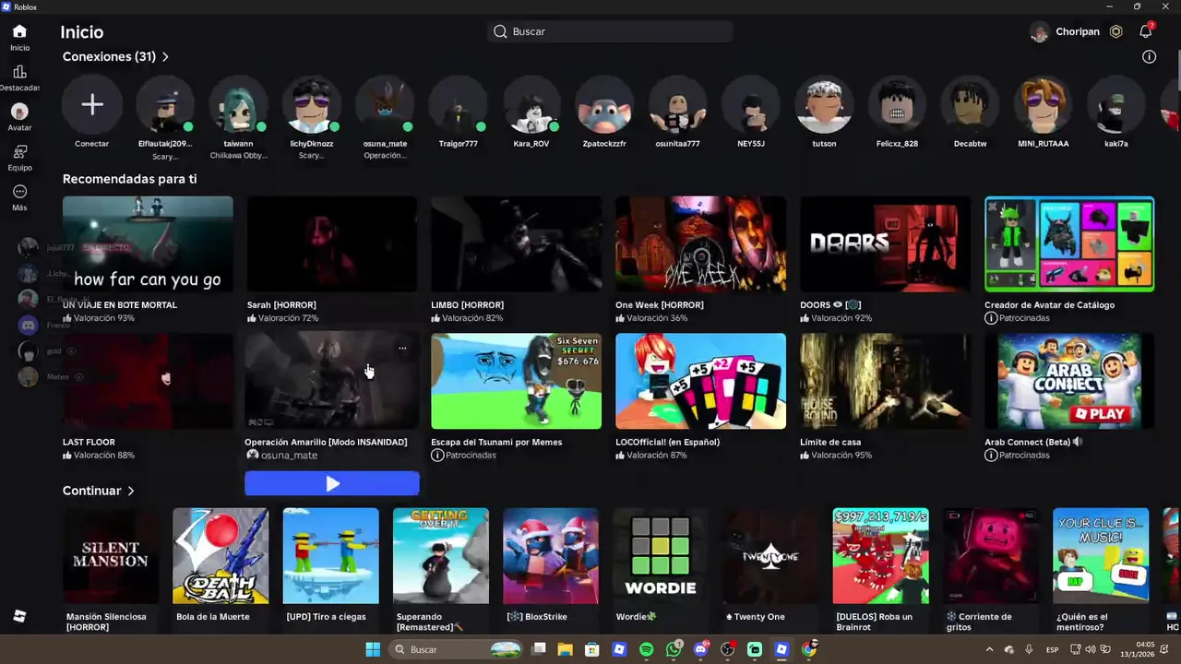Open friend avatar osuna_mate
The image size is (1181, 664).
coord(385,105)
